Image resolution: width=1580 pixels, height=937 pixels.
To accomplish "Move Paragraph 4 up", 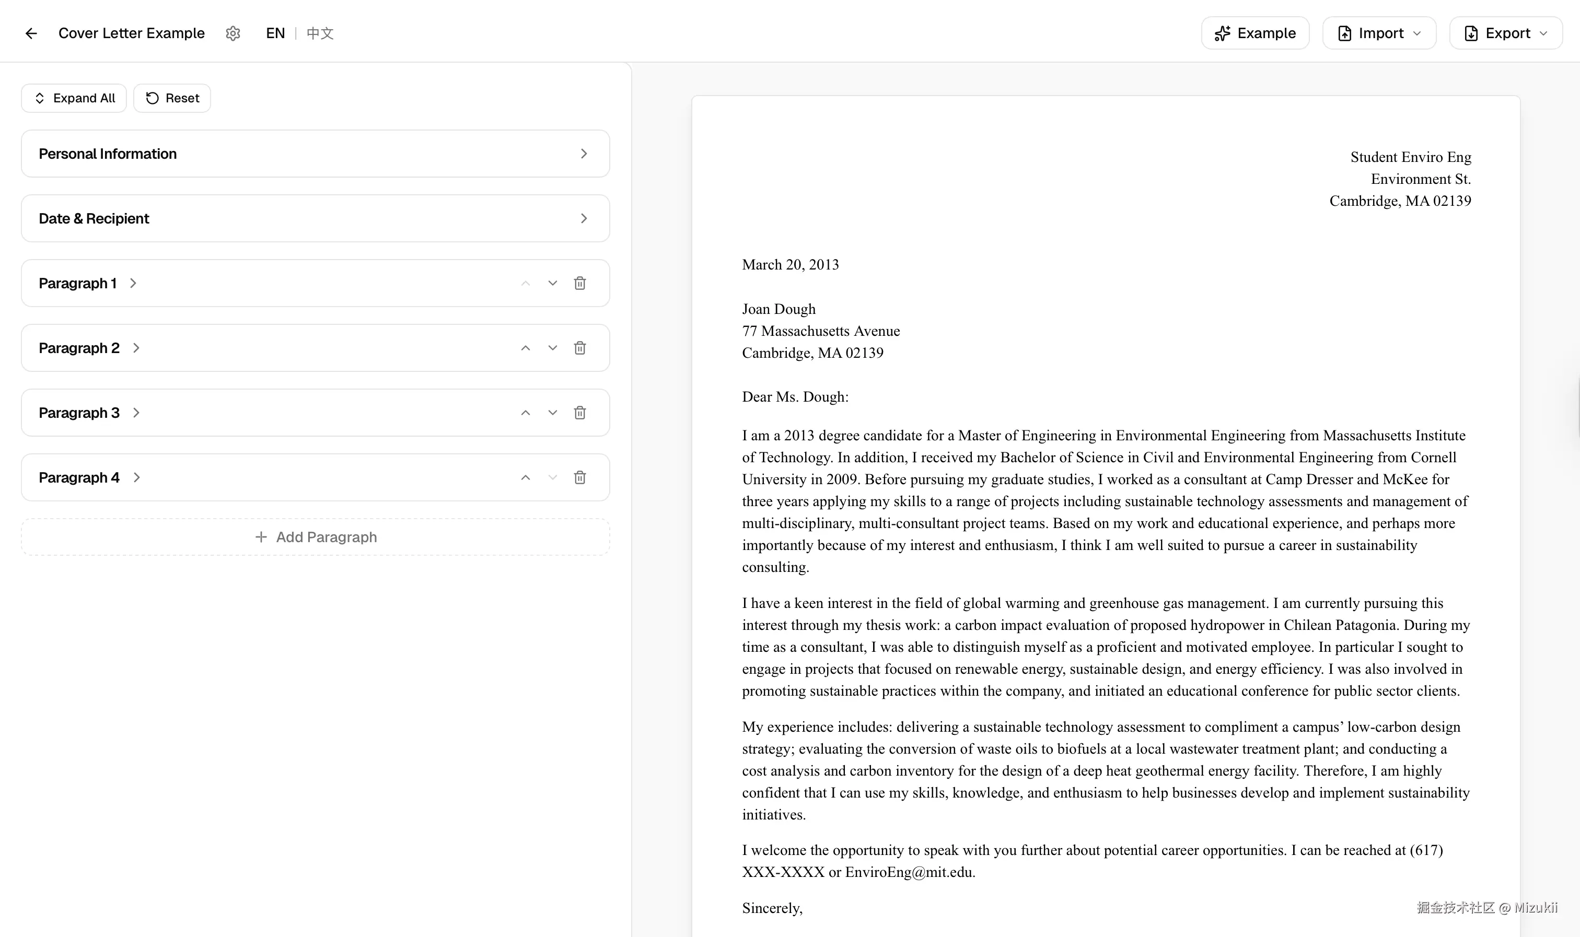I will click(x=526, y=478).
